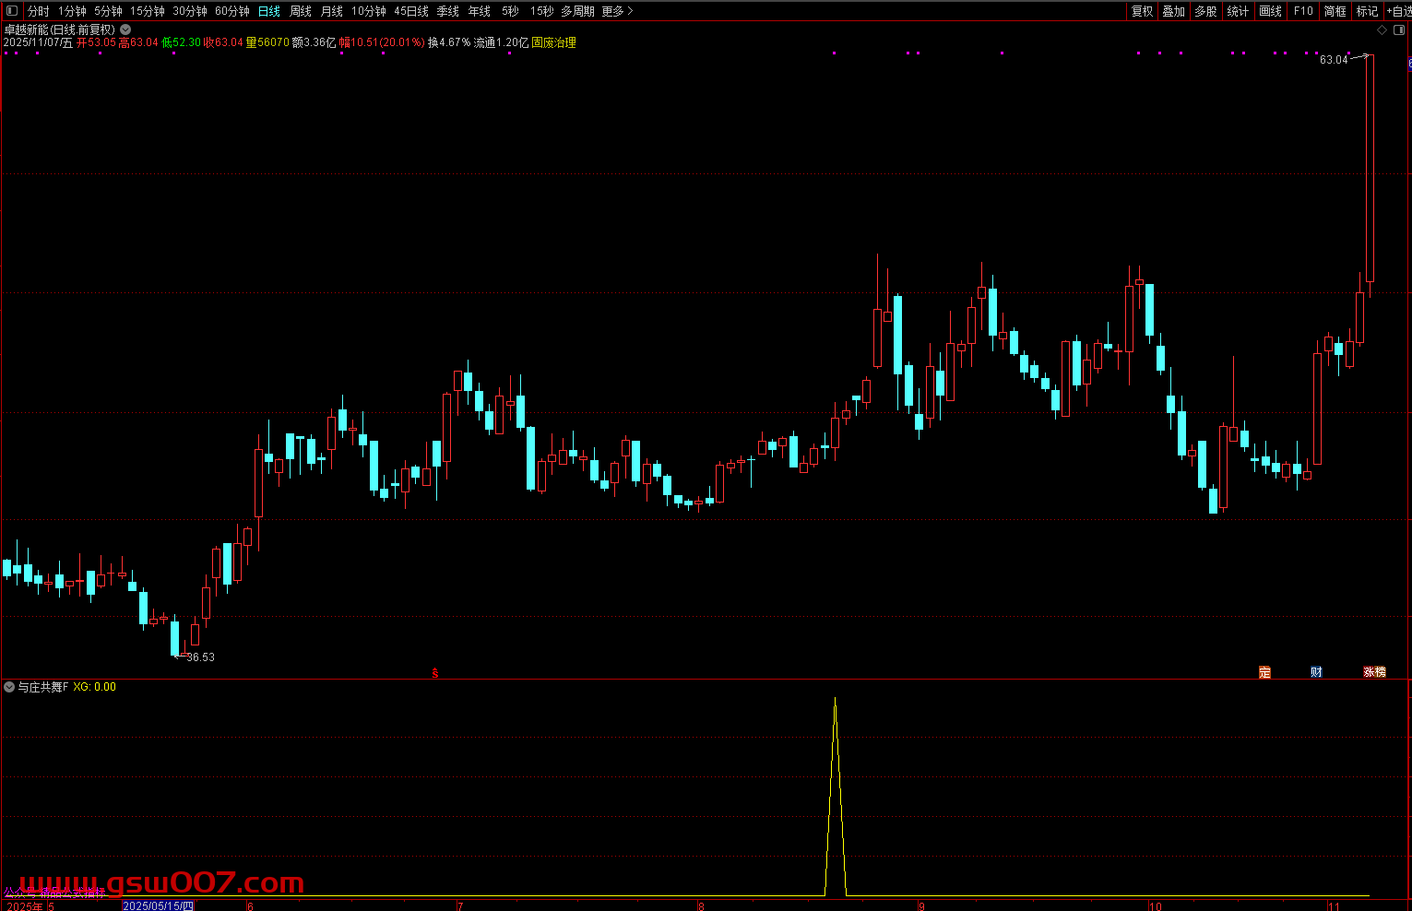The image size is (1412, 911).
Task: Click the 财 financial marker icon
Action: coord(1316,672)
